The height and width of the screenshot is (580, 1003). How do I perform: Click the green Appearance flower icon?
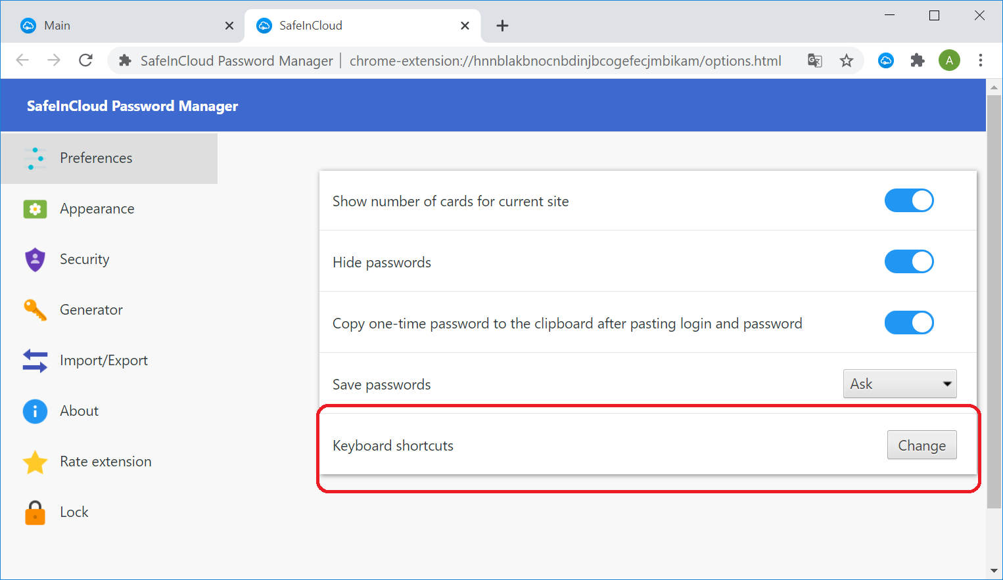pyautogui.click(x=35, y=209)
